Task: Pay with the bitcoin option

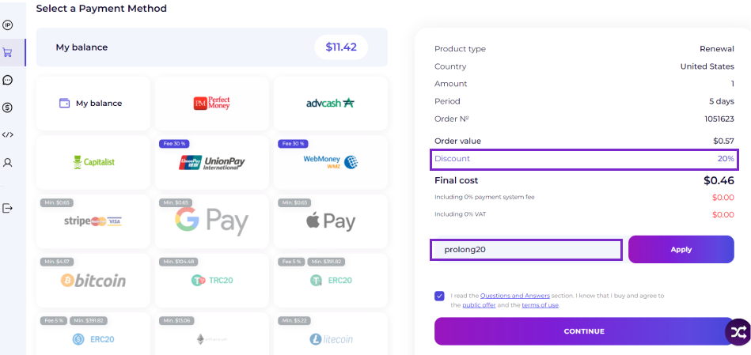Action: [93, 281]
